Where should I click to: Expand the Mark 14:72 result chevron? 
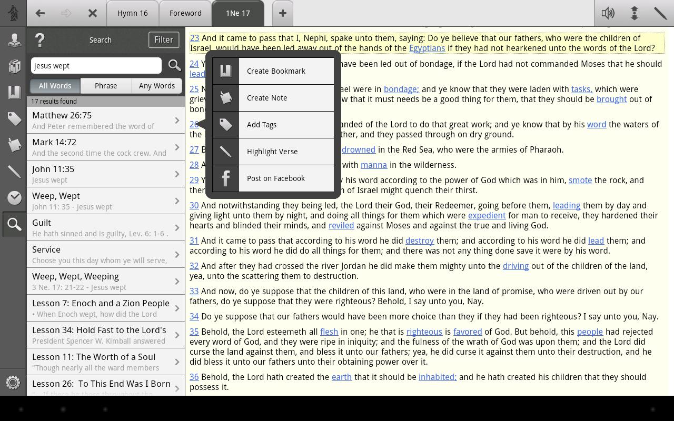coord(177,147)
